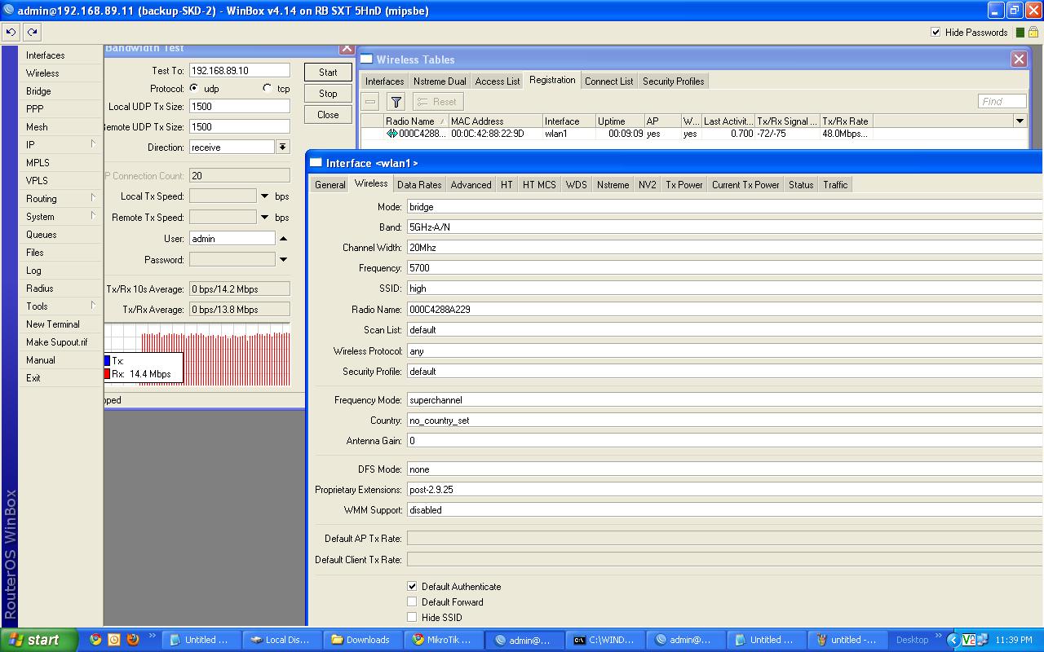Switch to the Data Rates tab
Screen dimensions: 1044x652
(x=419, y=185)
